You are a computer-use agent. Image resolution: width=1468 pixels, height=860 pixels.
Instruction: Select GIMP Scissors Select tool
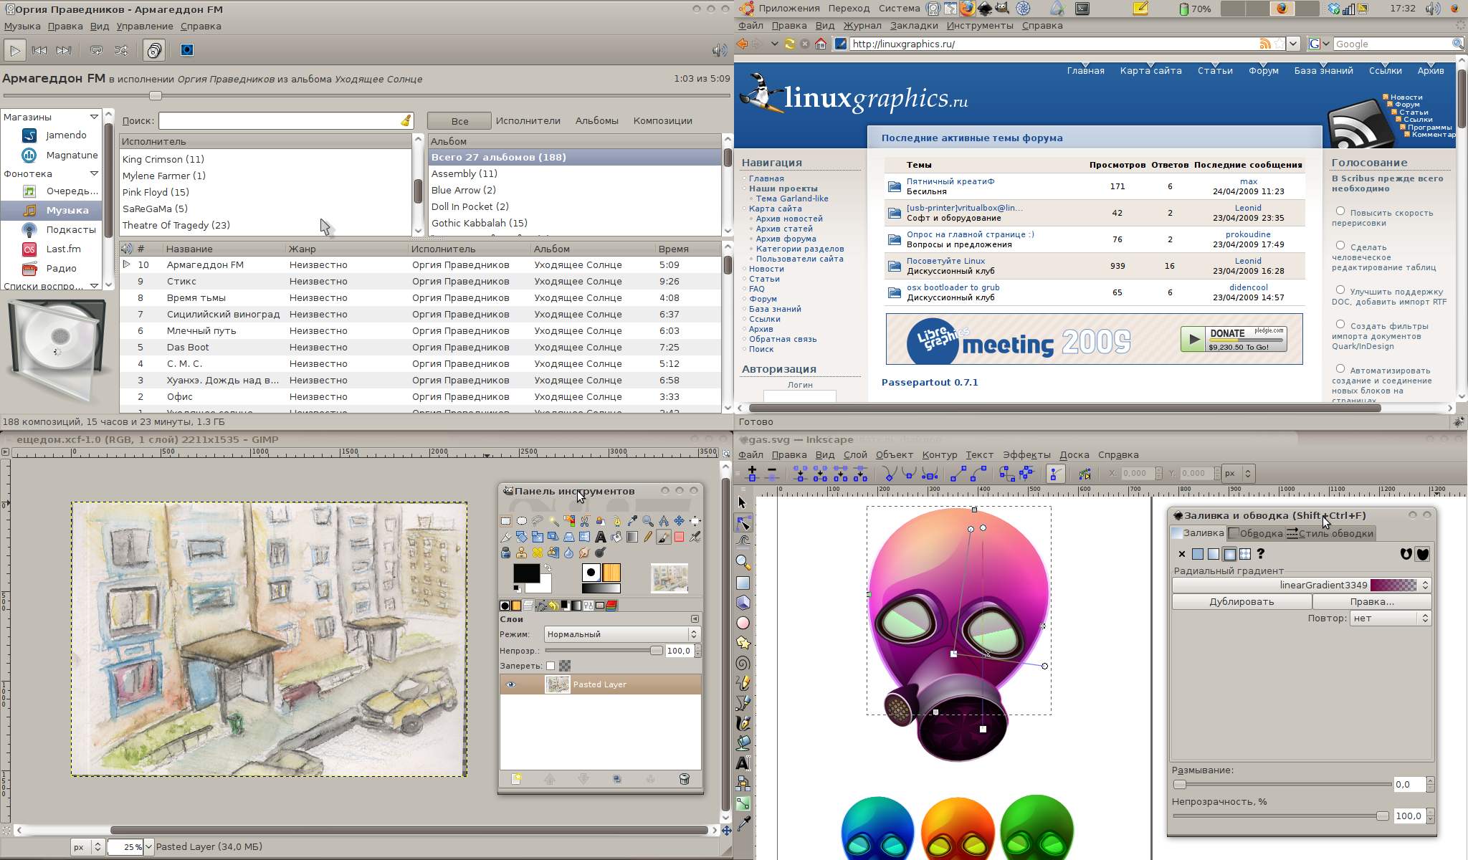(584, 521)
